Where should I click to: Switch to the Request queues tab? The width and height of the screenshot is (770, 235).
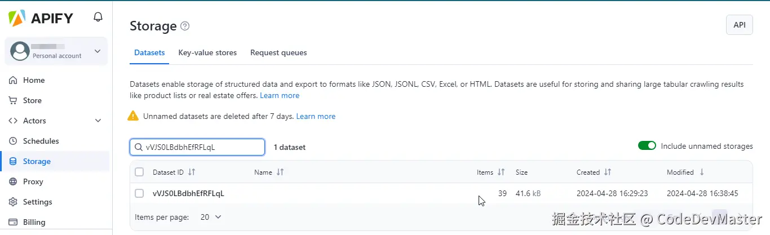(x=278, y=52)
